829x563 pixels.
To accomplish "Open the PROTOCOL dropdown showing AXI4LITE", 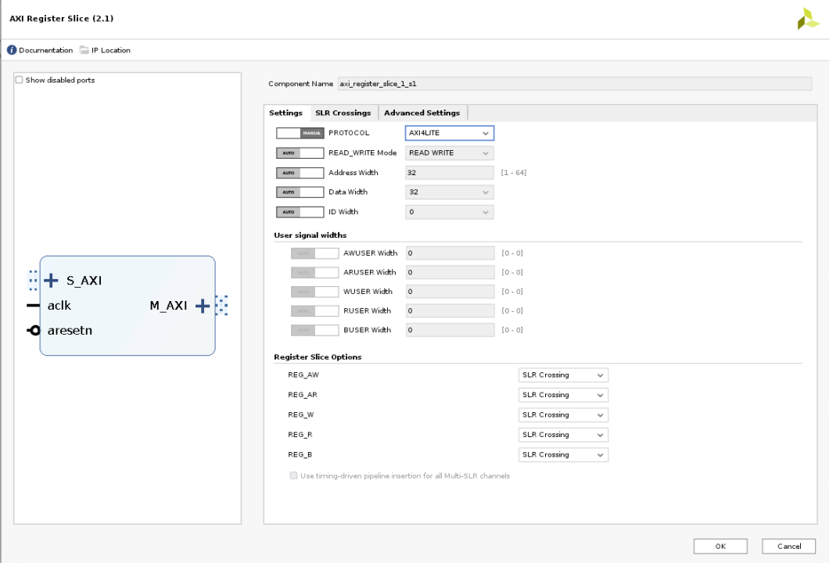I will pyautogui.click(x=449, y=133).
